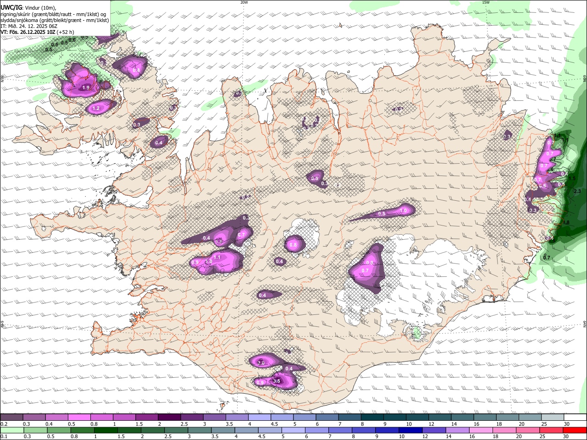Click the 1.1 precipitation value in the west
This screenshot has width=587, height=440.
(217, 257)
